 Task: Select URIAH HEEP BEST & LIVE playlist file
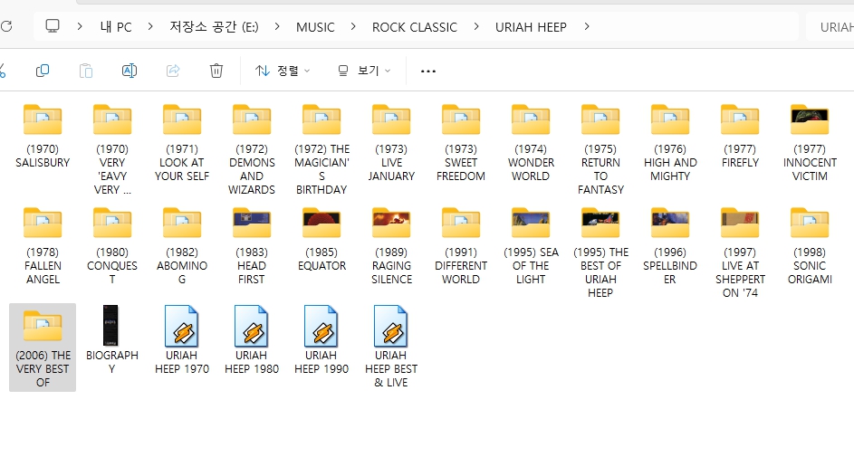click(391, 348)
